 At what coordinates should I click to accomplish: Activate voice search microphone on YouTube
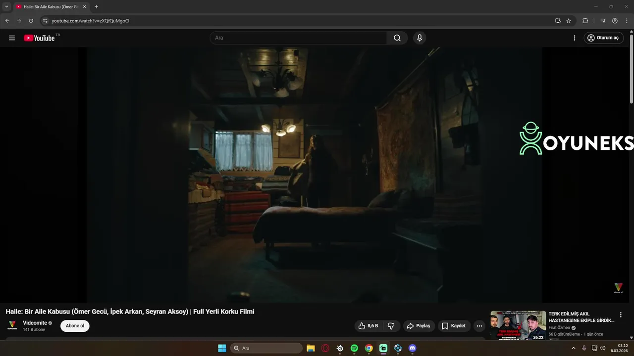(420, 38)
